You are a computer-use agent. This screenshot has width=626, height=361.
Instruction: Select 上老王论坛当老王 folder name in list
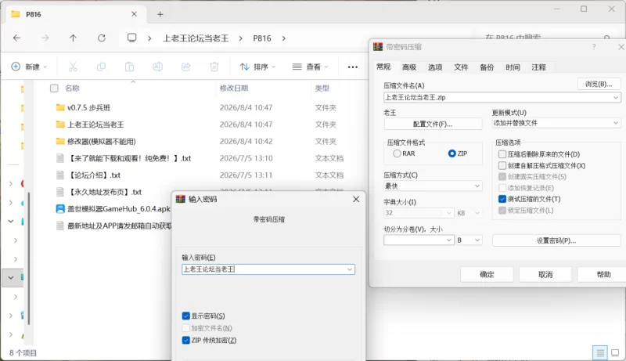coord(95,125)
